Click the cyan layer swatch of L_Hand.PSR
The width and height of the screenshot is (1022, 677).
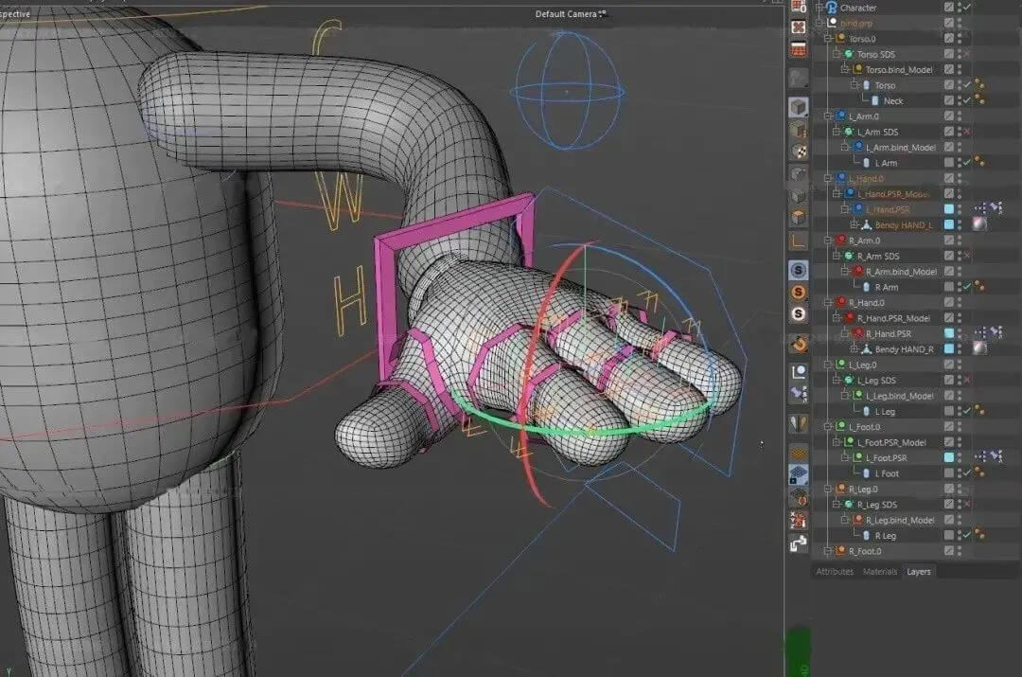(948, 209)
